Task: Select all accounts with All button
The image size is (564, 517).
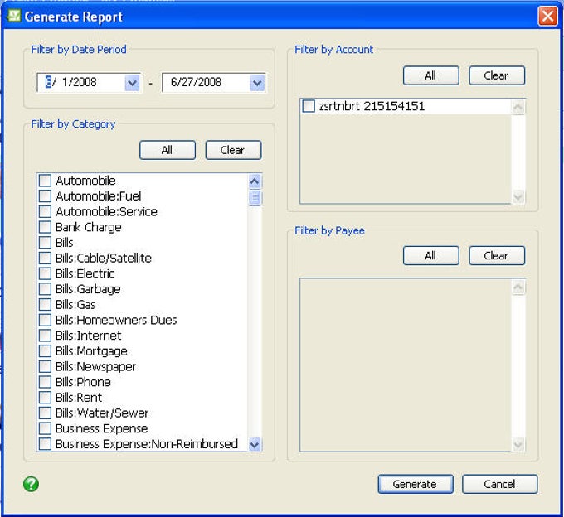Action: tap(431, 75)
